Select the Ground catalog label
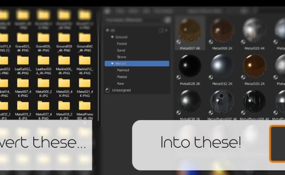The image size is (285, 175). click(122, 37)
